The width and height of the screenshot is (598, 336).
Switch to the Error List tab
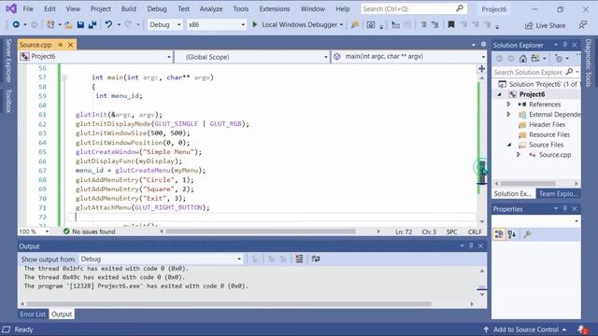point(33,315)
